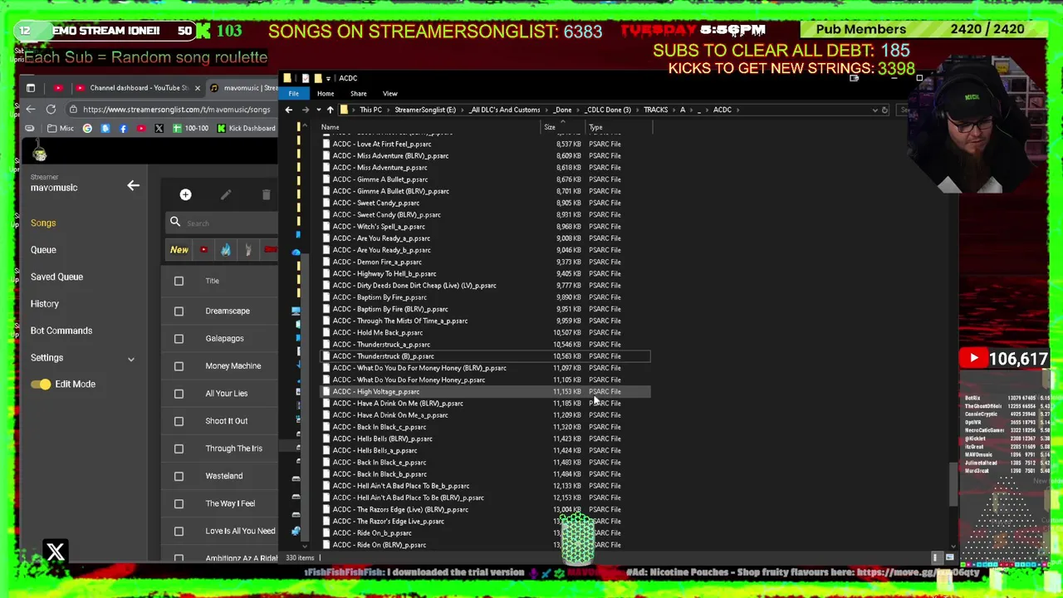This screenshot has width=1063, height=598.
Task: Select the YouTube filter icon next to New
Action: tap(203, 249)
